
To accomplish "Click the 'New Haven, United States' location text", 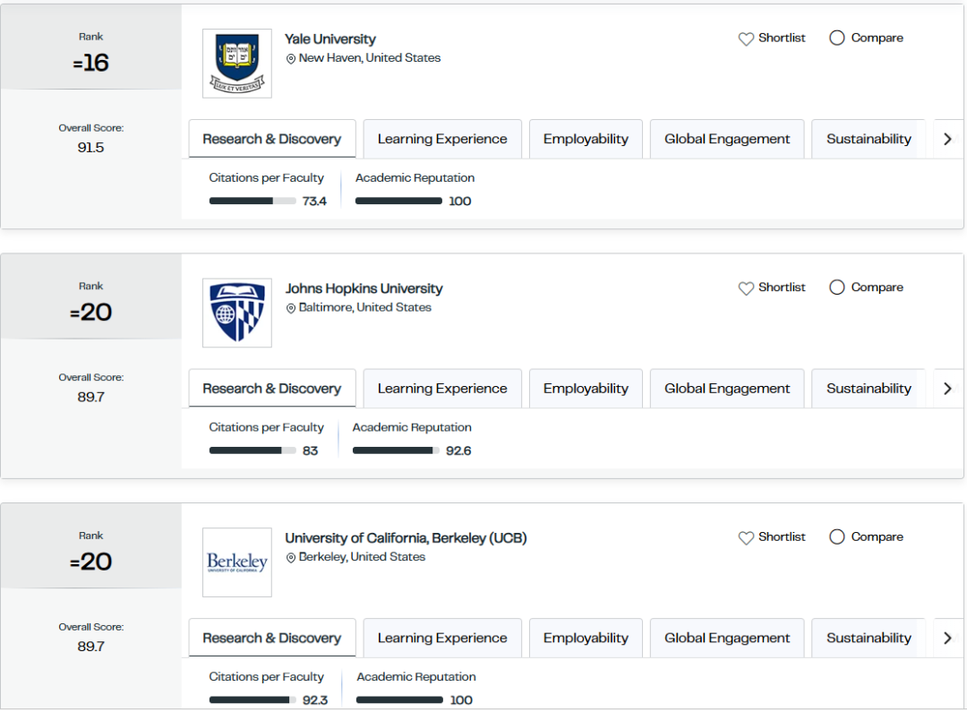I will 370,58.
